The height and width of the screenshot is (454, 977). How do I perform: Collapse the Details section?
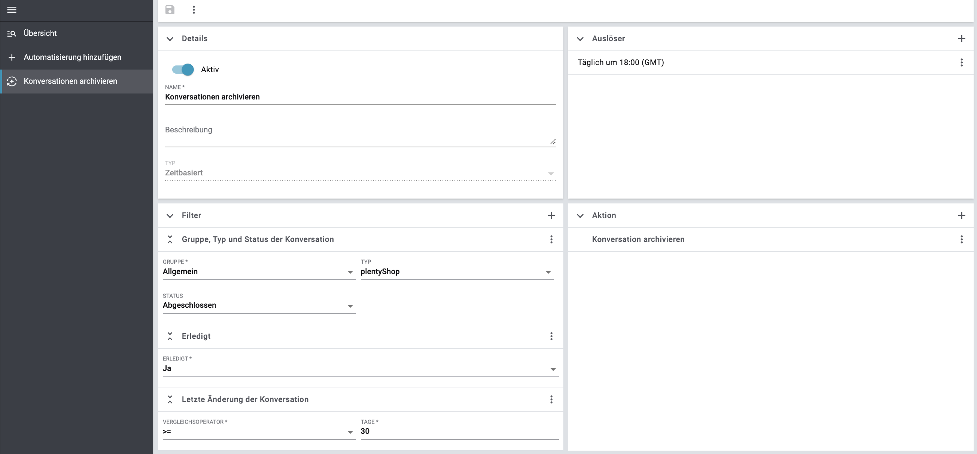pos(170,39)
